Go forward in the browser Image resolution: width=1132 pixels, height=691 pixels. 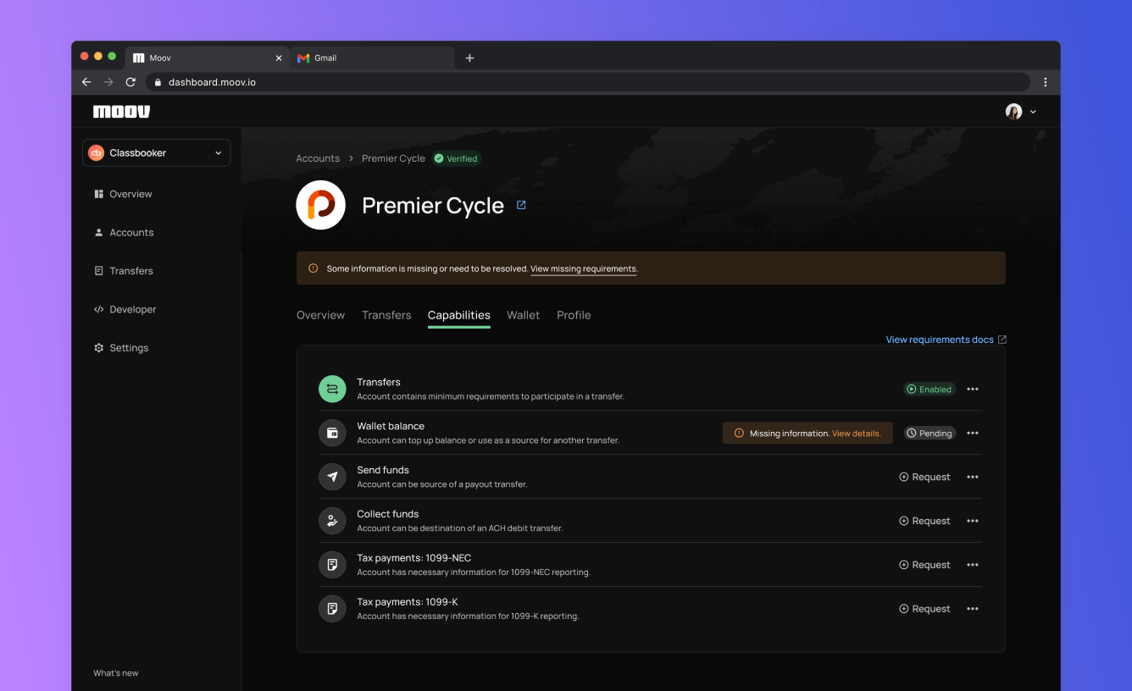pyautogui.click(x=108, y=82)
